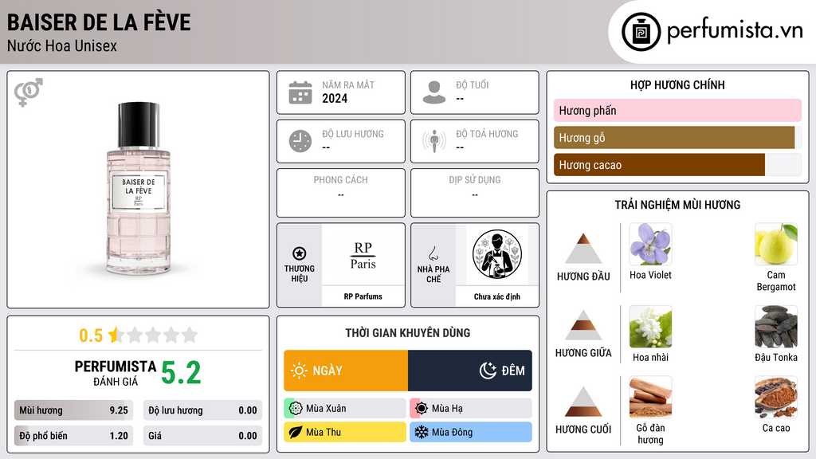Click the Hương phấn accord bar

click(x=677, y=110)
